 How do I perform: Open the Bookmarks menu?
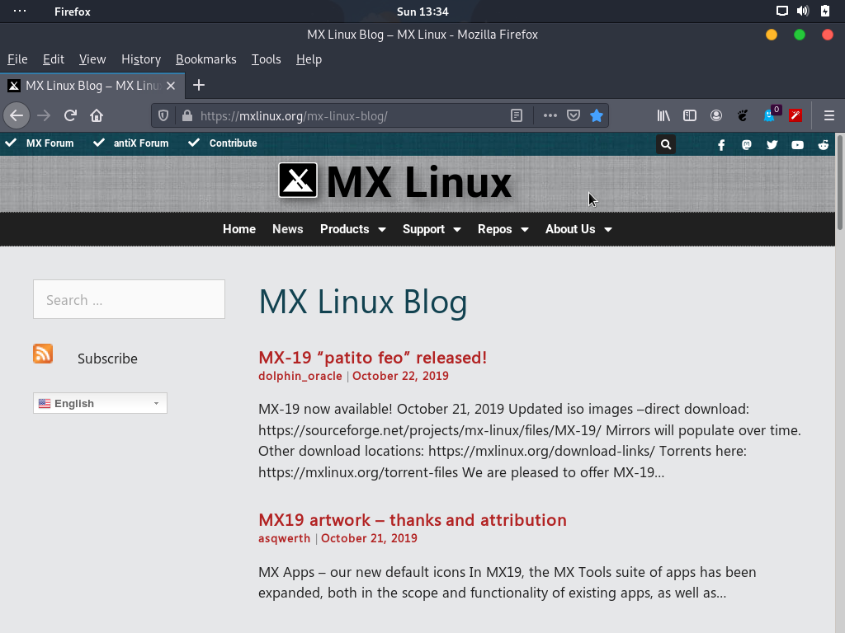pyautogui.click(x=205, y=59)
